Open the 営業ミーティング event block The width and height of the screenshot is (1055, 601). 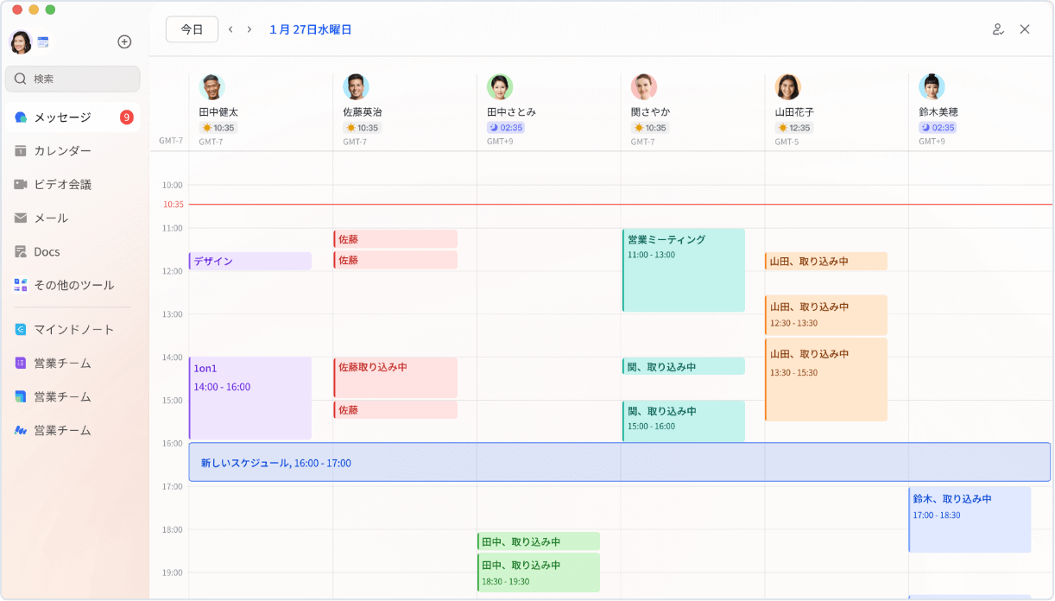click(683, 269)
